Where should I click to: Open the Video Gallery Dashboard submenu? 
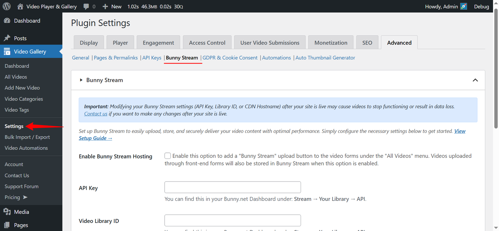pyautogui.click(x=17, y=66)
